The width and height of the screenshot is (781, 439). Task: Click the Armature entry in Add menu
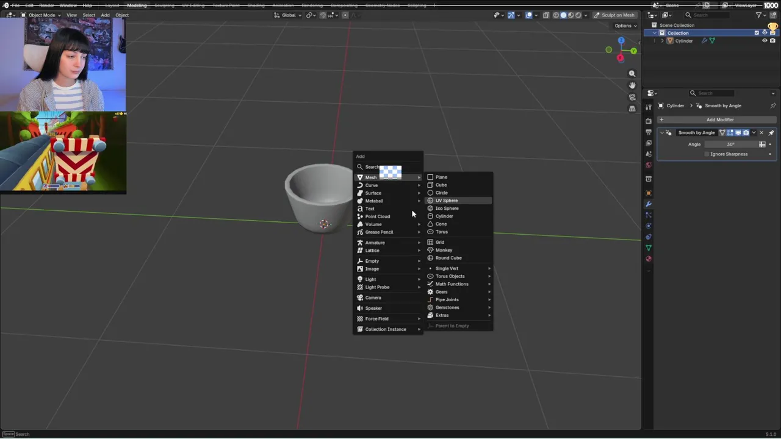click(x=388, y=243)
